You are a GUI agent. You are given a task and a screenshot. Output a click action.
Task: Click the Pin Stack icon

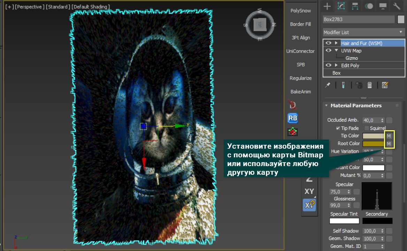pyautogui.click(x=328, y=85)
